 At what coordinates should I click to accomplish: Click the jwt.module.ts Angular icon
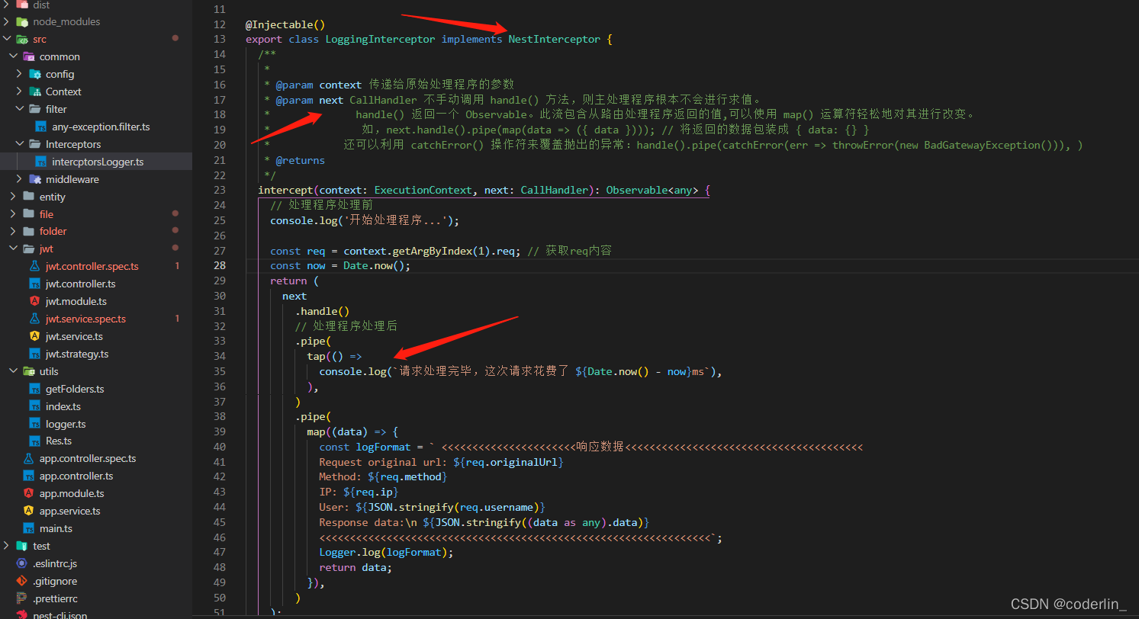pos(34,301)
